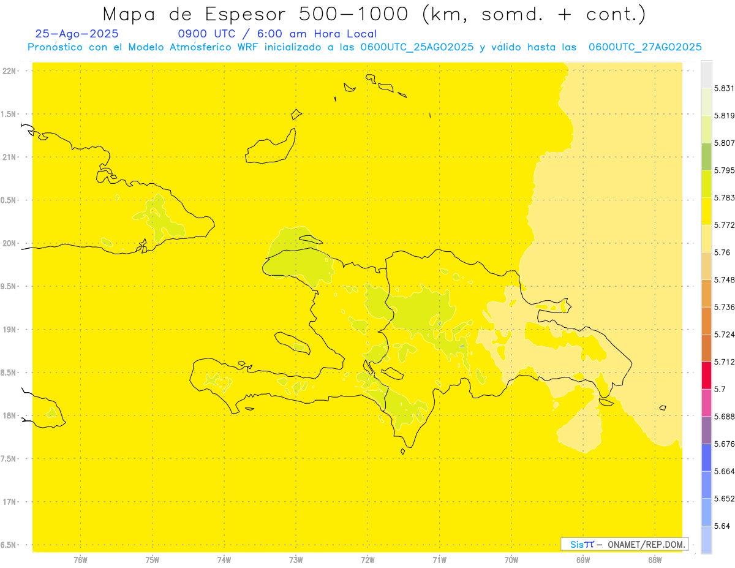The image size is (735, 568).
Task: Click the colorbar value 5.831
Action: 725,88
